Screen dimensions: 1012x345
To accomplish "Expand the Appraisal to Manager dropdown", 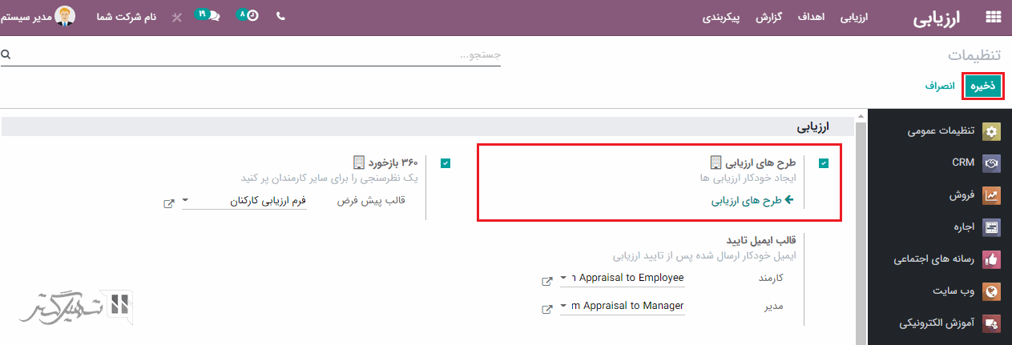I will point(563,307).
